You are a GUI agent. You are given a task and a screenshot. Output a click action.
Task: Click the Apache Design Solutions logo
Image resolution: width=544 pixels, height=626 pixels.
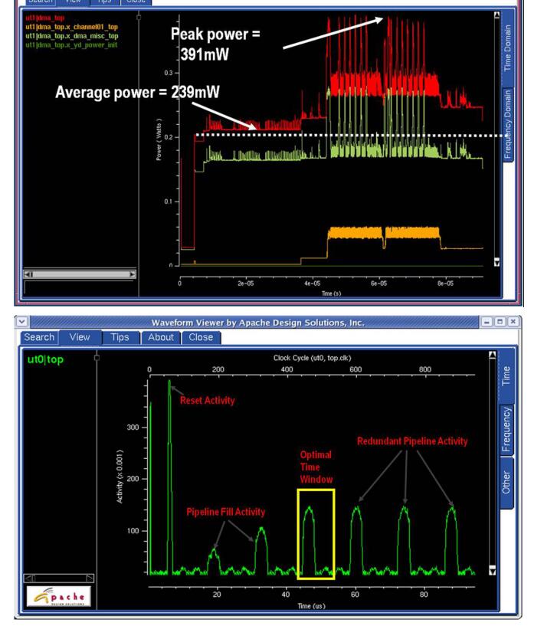57,595
